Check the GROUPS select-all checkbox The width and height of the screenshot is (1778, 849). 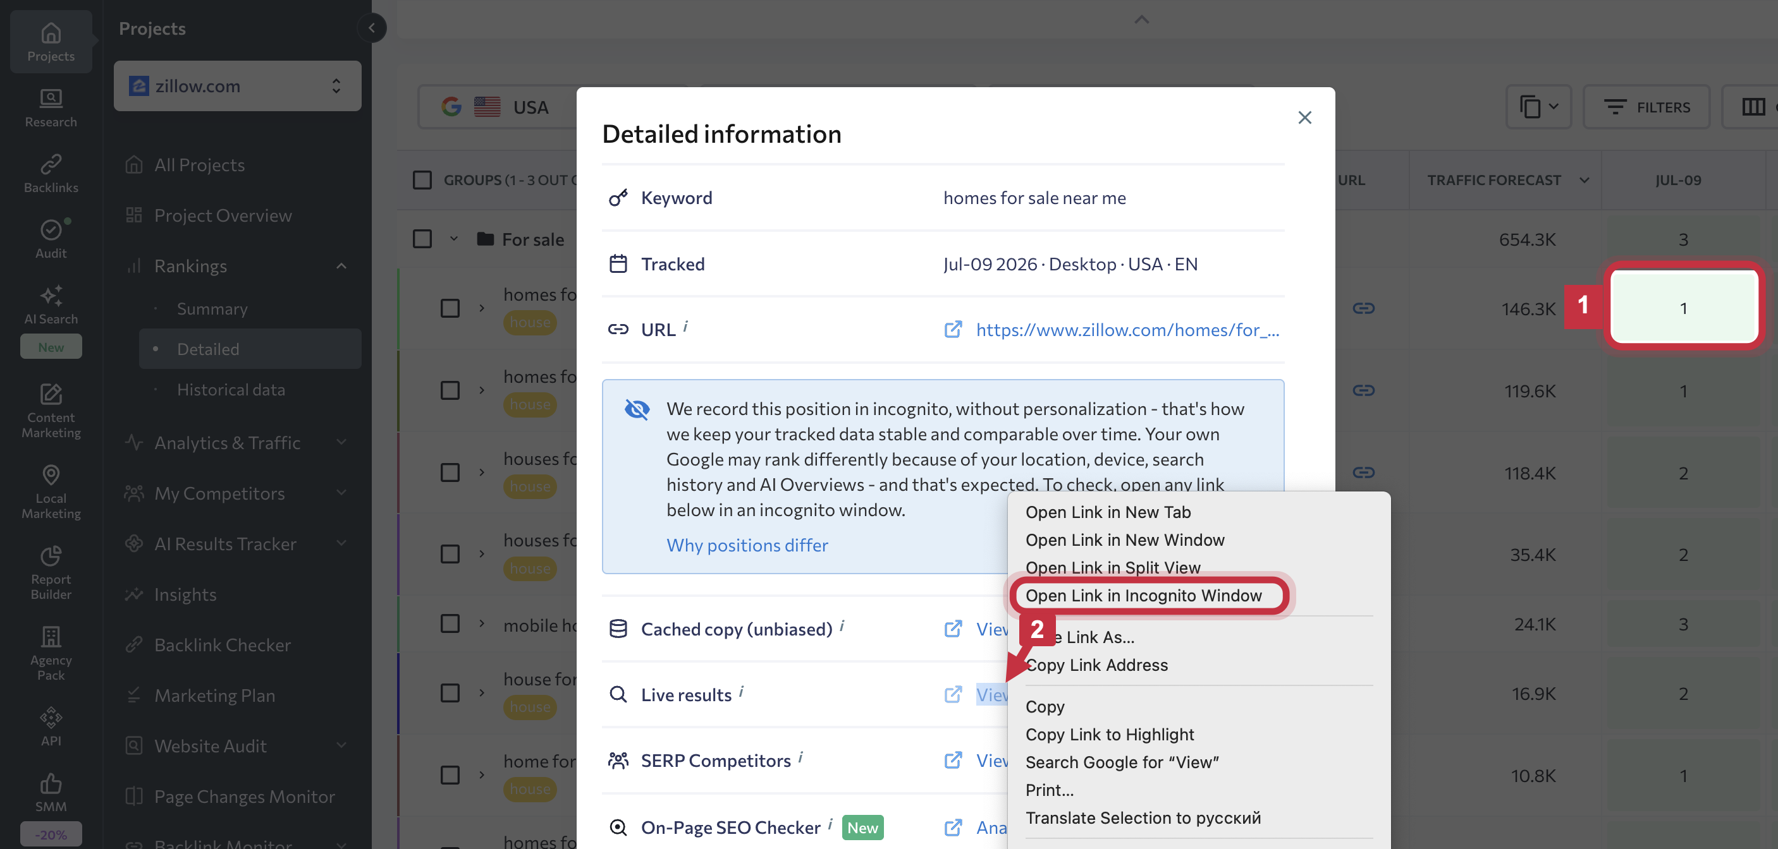click(x=422, y=180)
